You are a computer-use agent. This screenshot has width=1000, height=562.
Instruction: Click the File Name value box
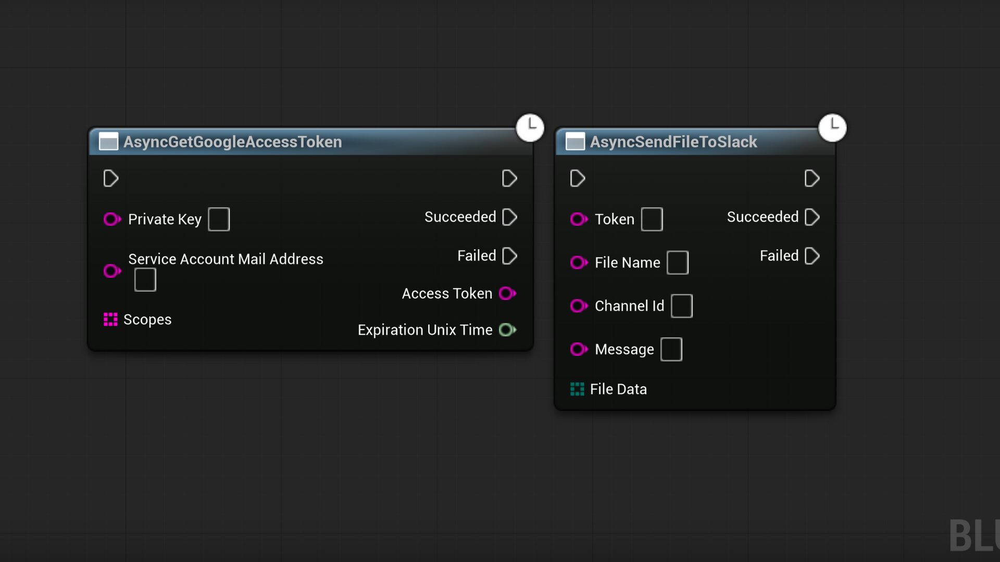[x=678, y=262]
